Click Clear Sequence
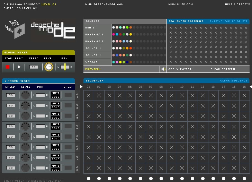Image resolution: width=252 pixels, height=182 pixels. click(234, 81)
